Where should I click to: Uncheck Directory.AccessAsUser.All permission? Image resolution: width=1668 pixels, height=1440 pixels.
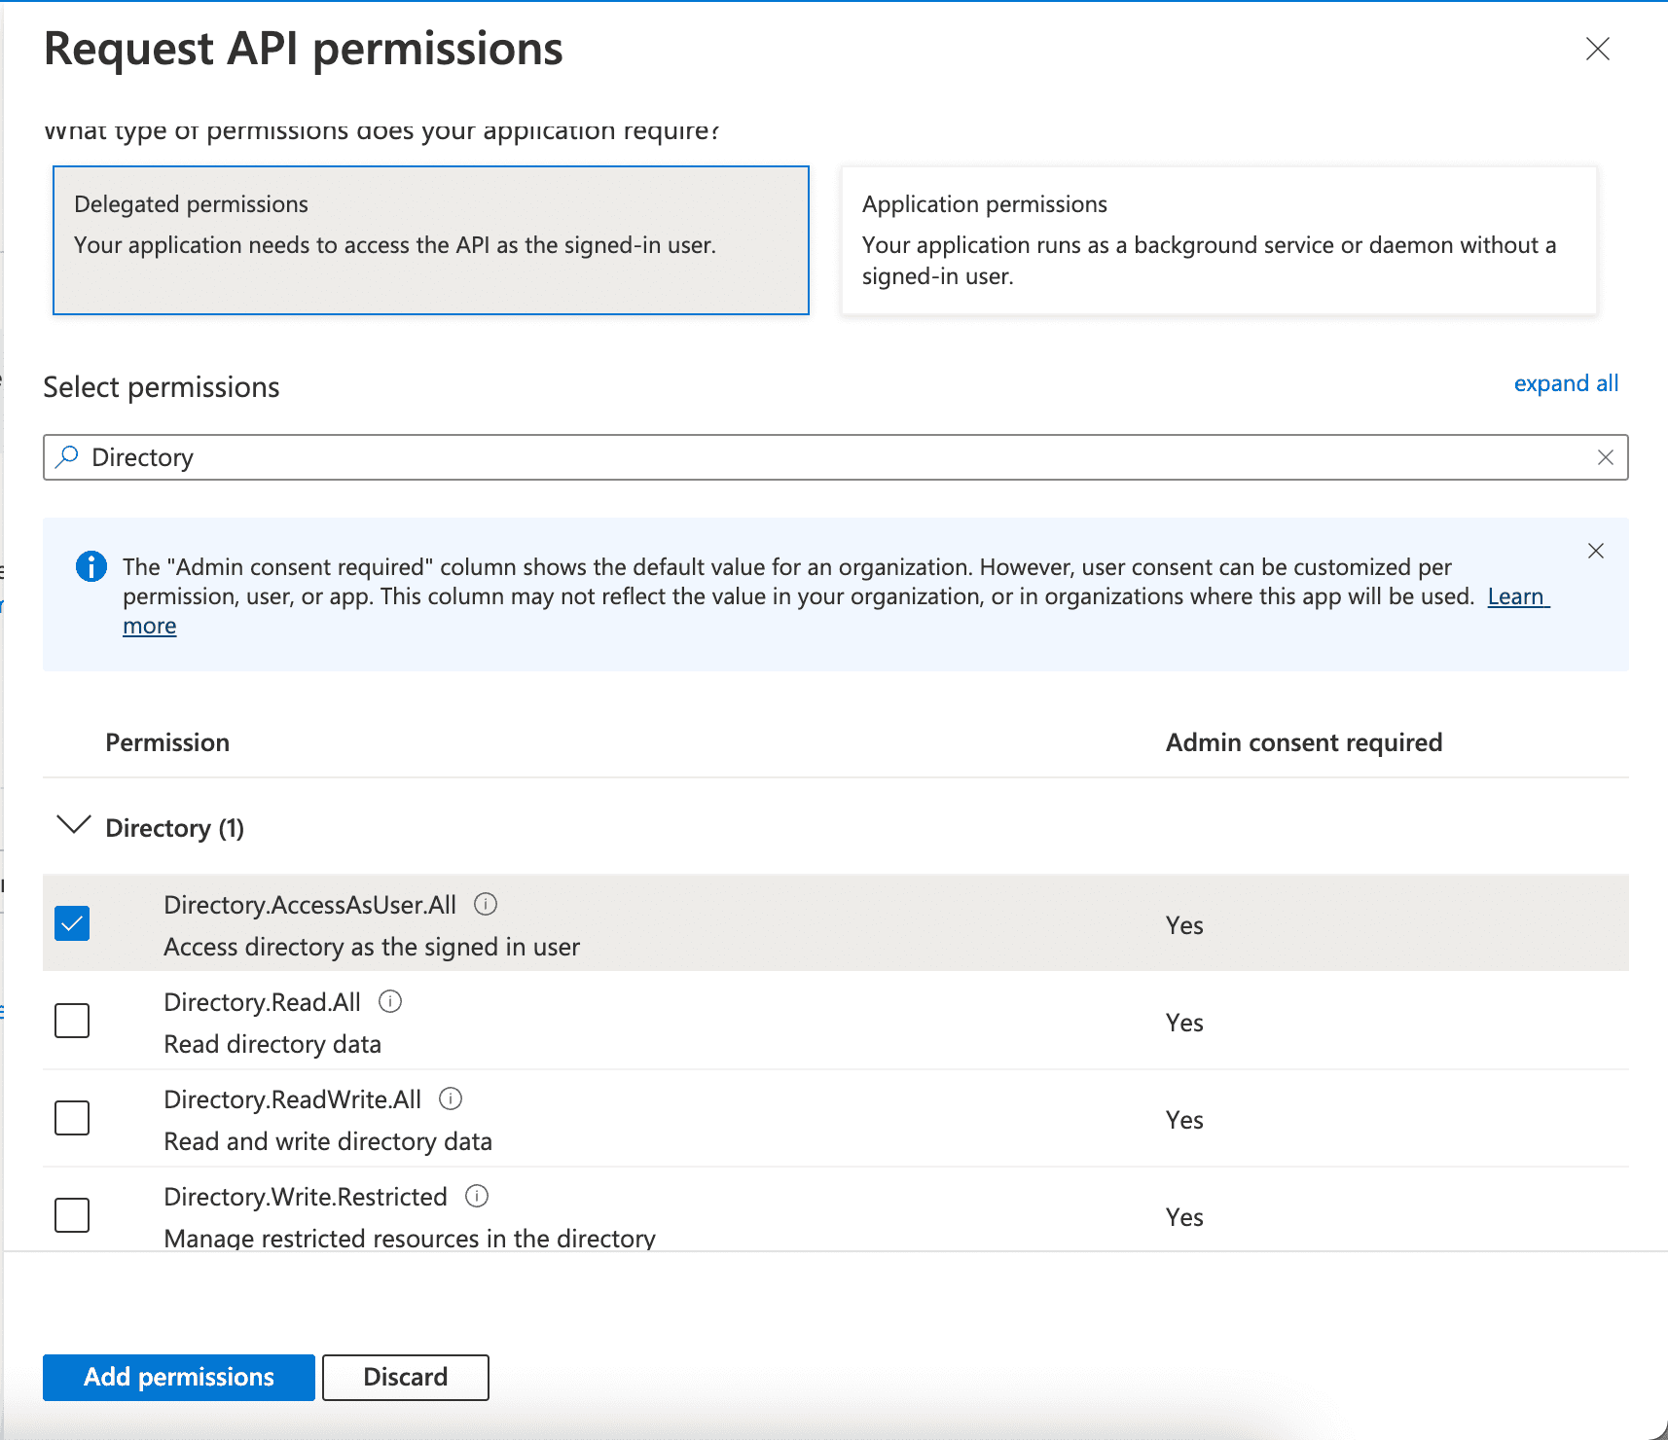point(72,923)
